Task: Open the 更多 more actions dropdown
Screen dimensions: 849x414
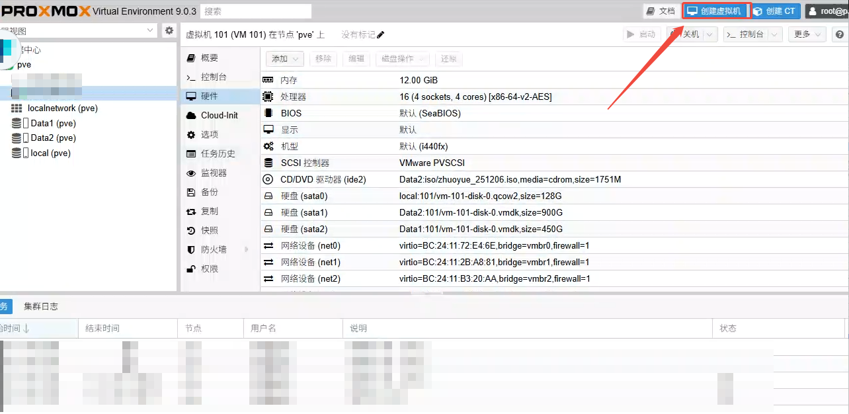Action: click(809, 34)
